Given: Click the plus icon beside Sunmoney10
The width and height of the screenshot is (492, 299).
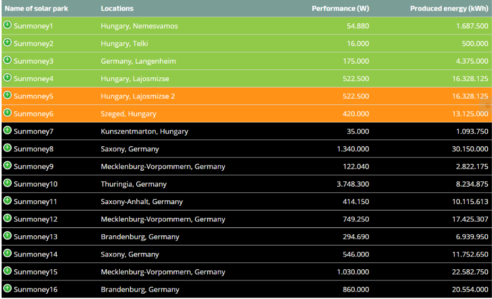Looking at the screenshot, I should click(x=7, y=183).
